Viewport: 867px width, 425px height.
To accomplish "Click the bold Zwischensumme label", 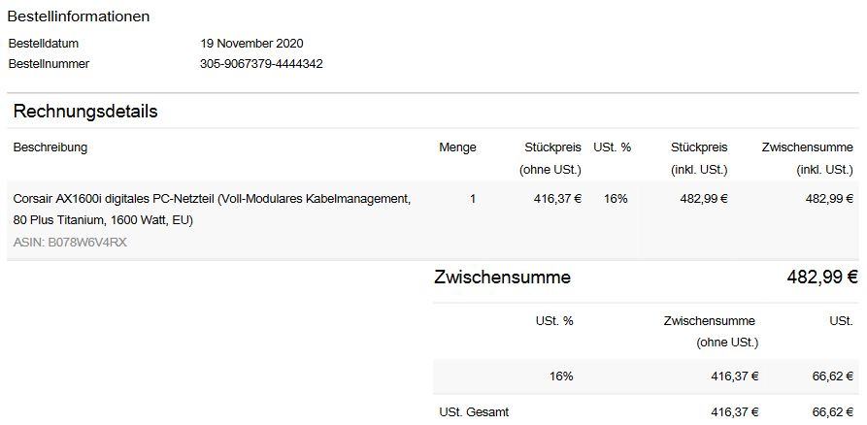I will click(502, 277).
